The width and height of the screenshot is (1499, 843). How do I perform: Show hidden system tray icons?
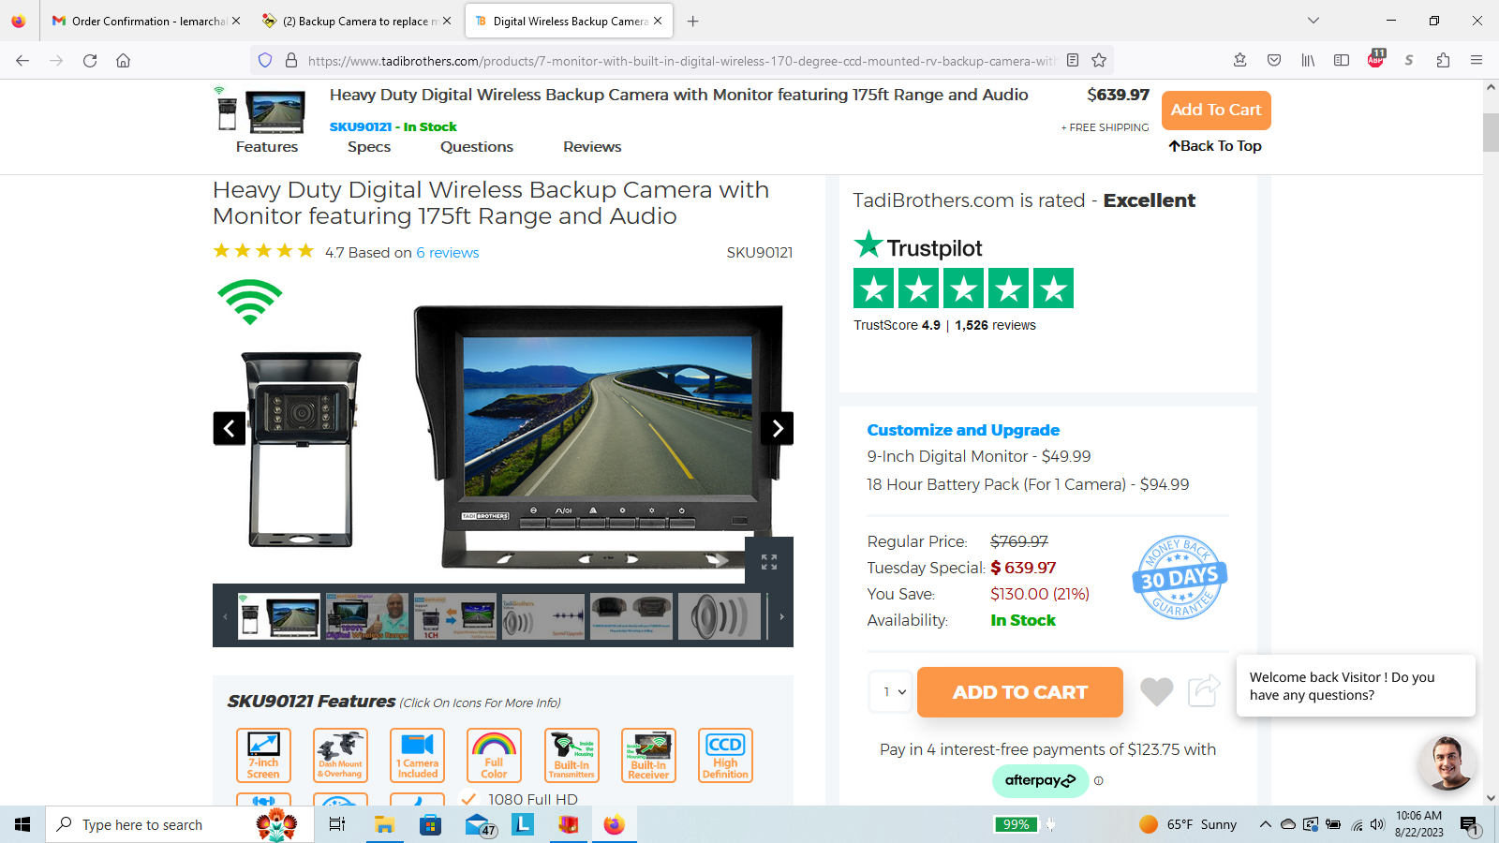coord(1265,824)
